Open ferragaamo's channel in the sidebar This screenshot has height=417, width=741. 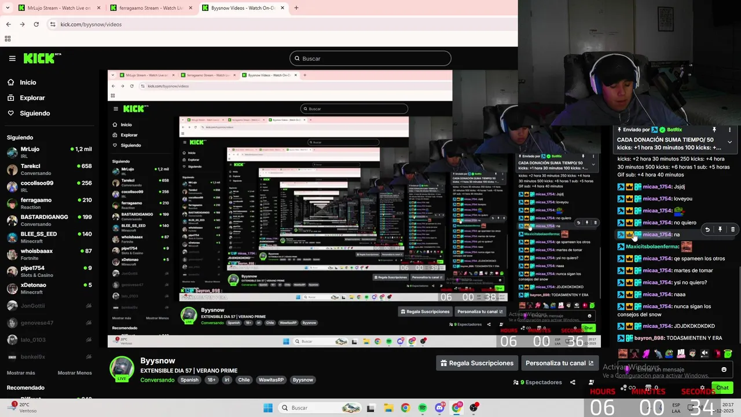tap(49, 203)
